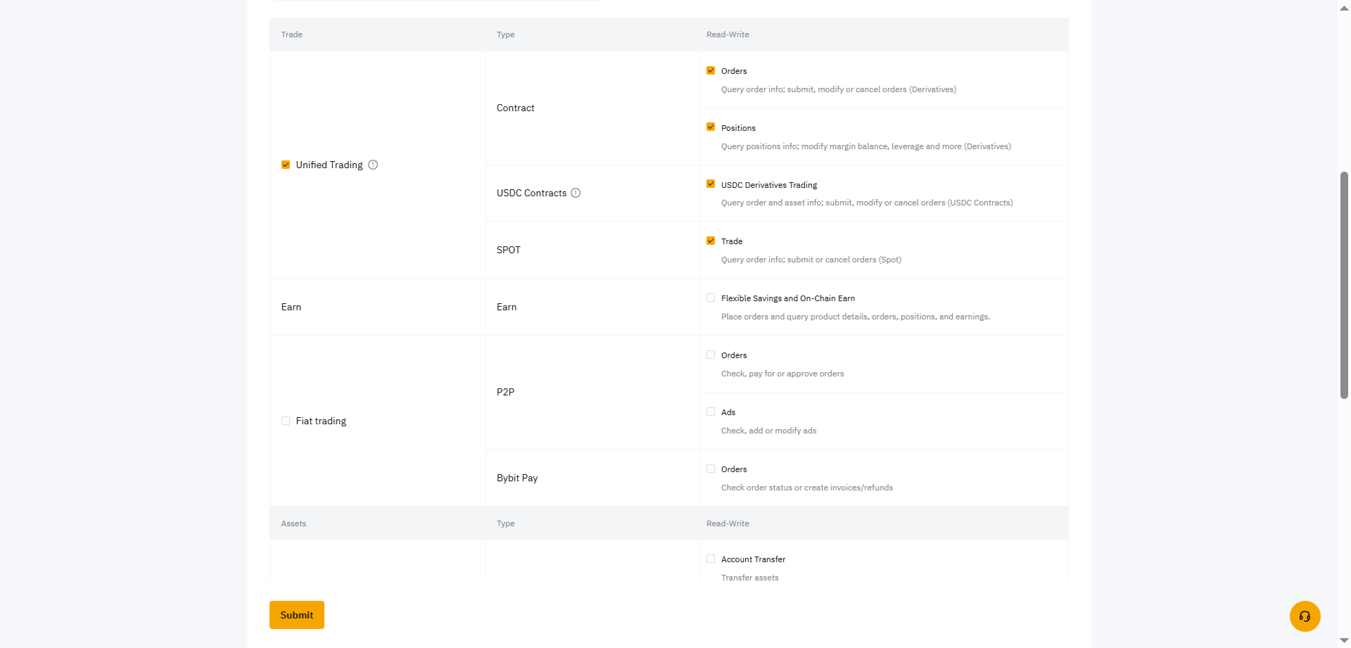Click info icon next to Unified Trading
This screenshot has height=648, width=1351.
372,165
